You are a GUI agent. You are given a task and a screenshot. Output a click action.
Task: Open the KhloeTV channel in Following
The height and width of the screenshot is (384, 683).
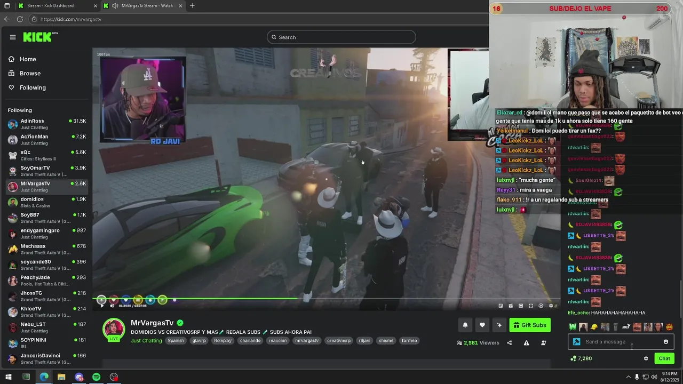(x=46, y=311)
